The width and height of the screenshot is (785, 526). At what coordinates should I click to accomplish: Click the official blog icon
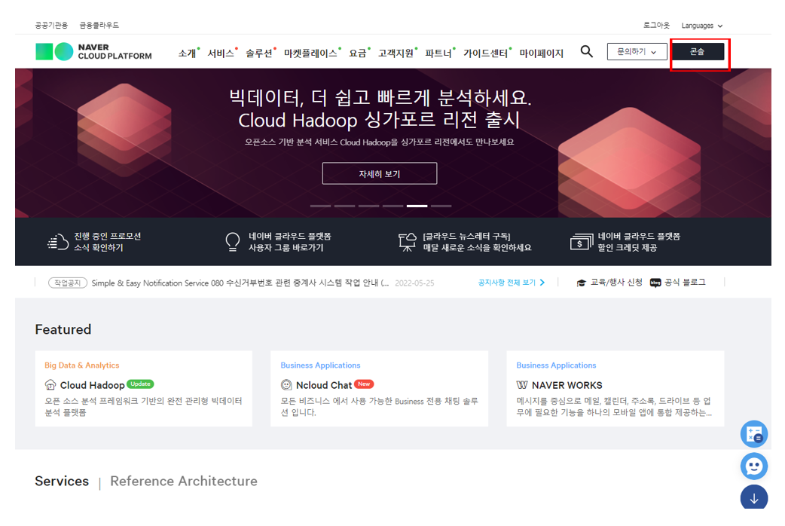(x=655, y=283)
